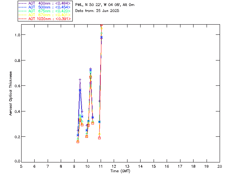Click the red square marker just before 11 GMT
226x180 pixels.
coord(99,138)
